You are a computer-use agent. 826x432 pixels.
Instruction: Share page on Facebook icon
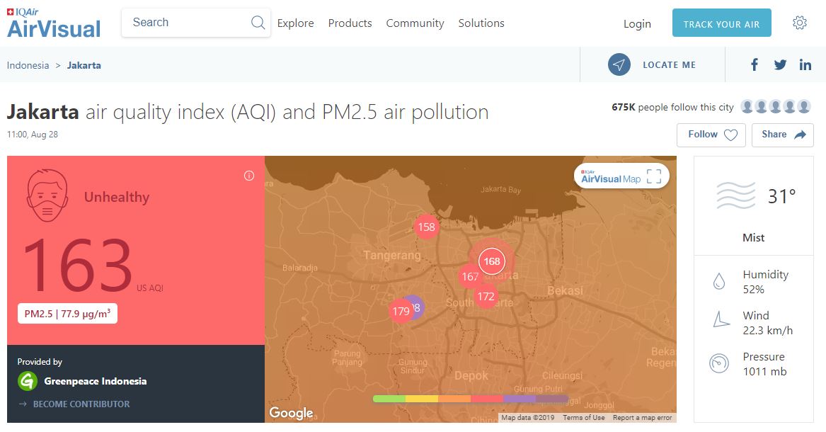click(x=755, y=65)
